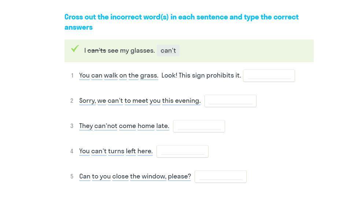
Task: Click answer field for sentence 1
Action: (269, 76)
